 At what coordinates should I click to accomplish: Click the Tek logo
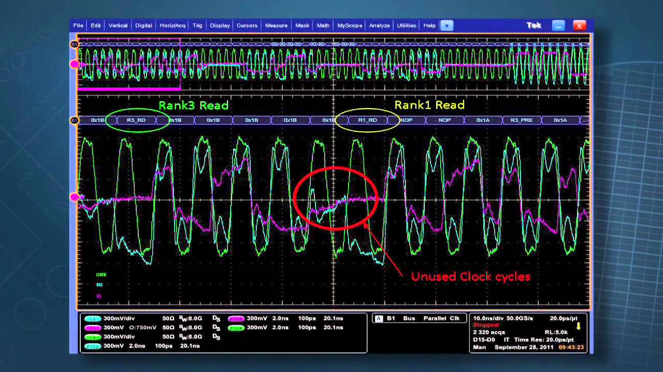534,25
